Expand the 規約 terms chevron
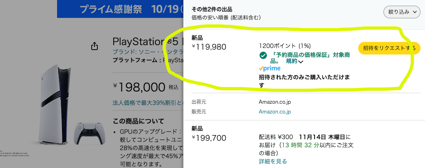The image size is (425, 168). coord(301,62)
